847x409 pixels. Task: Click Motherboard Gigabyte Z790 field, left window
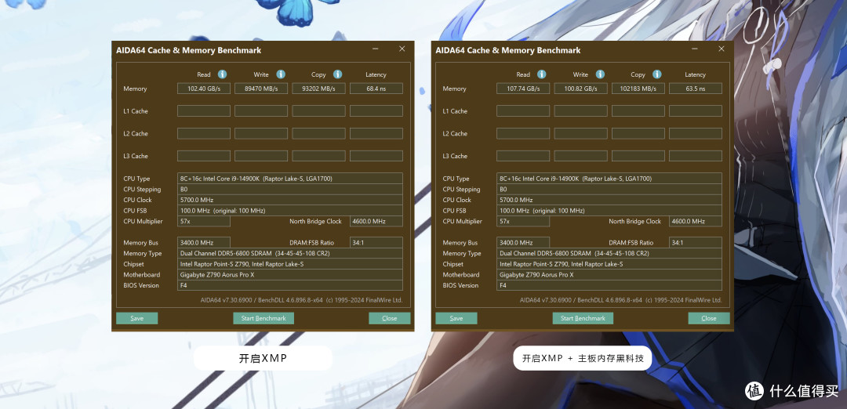290,275
